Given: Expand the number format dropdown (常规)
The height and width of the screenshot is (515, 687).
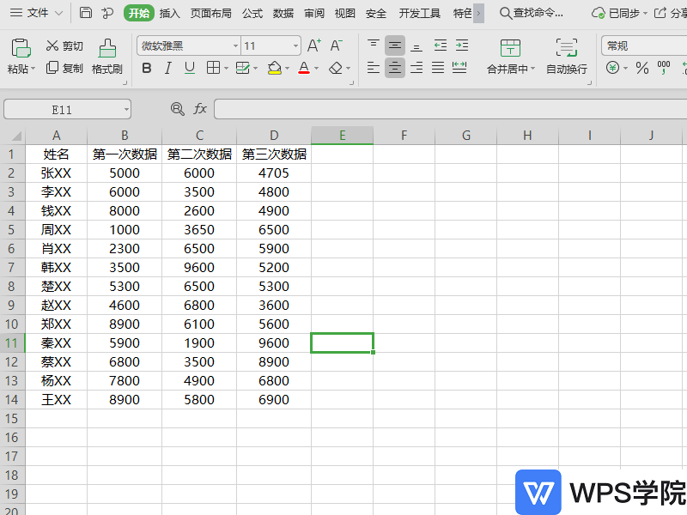Looking at the screenshot, I should click(644, 45).
